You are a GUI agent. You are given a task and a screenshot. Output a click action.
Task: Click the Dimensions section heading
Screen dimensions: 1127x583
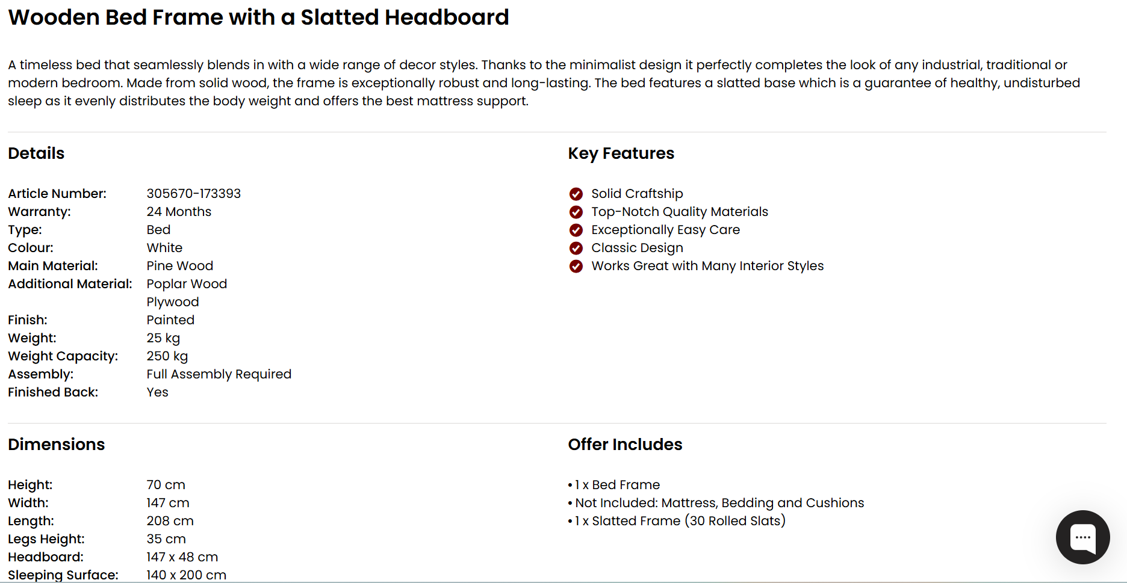56,445
